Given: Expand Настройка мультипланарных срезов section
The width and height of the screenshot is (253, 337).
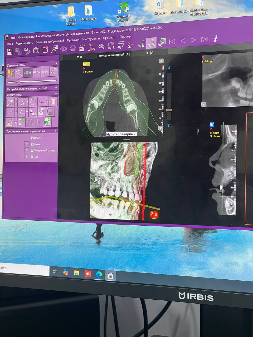Looking at the screenshot, I should tap(56, 88).
